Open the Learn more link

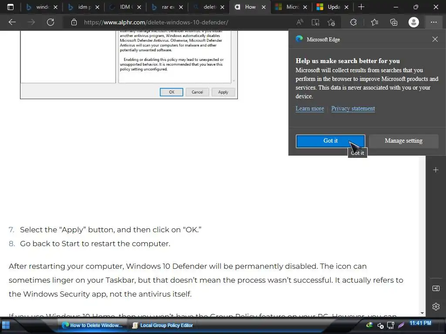point(310,108)
